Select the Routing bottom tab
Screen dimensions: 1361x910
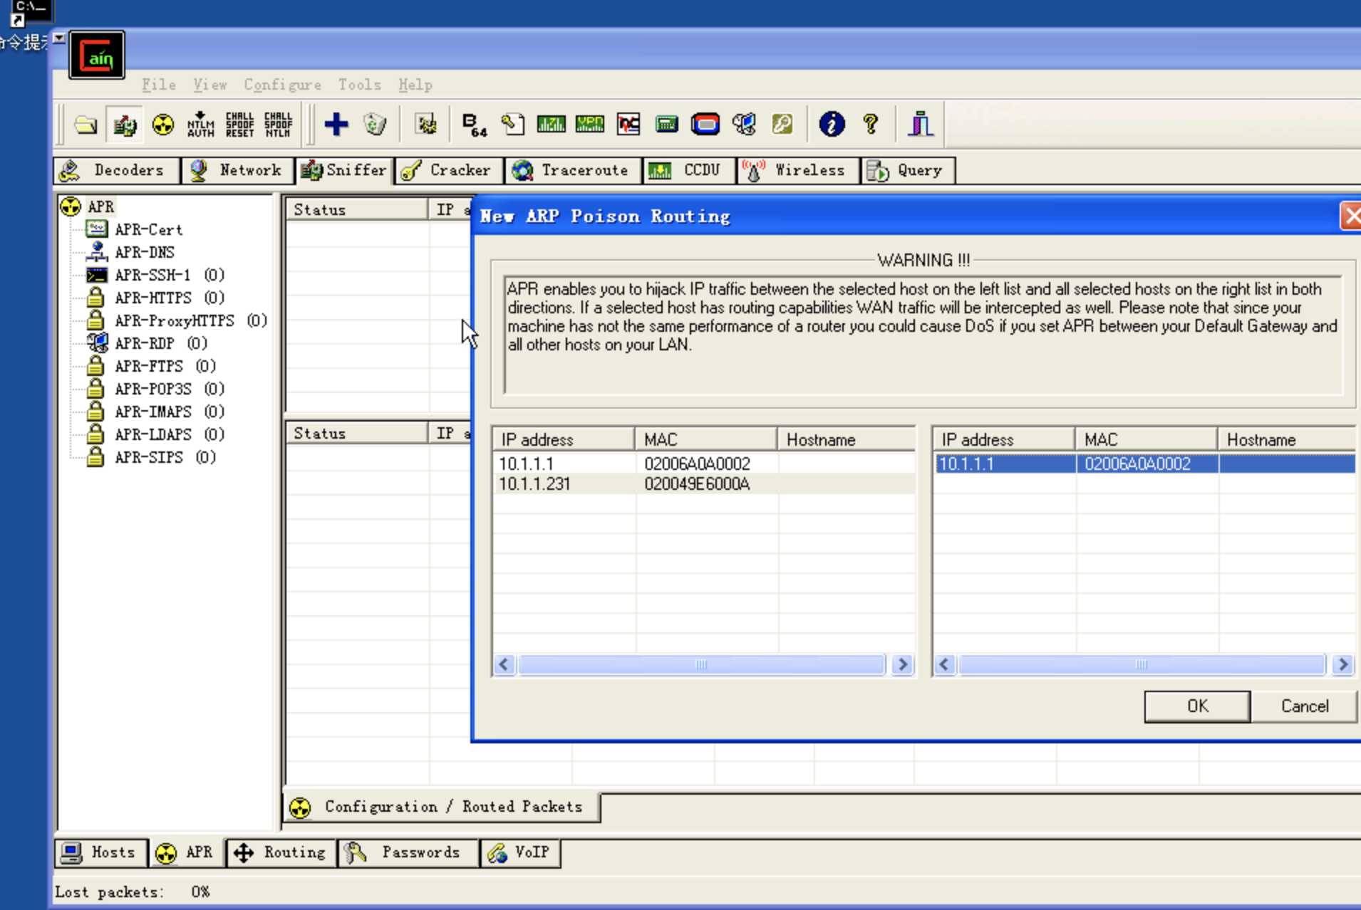[281, 852]
